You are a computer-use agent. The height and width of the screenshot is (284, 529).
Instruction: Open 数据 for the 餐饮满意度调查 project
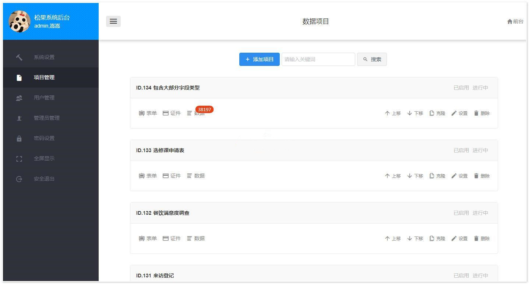point(196,238)
